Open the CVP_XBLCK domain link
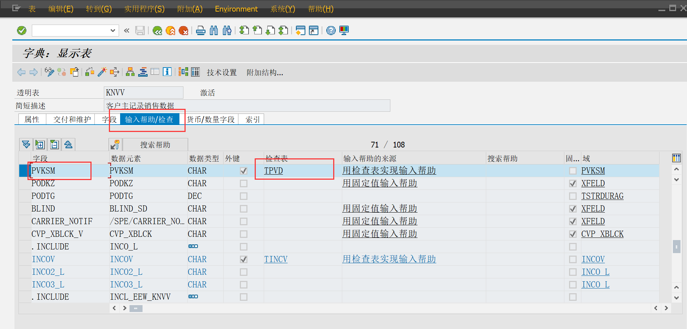 click(x=602, y=234)
